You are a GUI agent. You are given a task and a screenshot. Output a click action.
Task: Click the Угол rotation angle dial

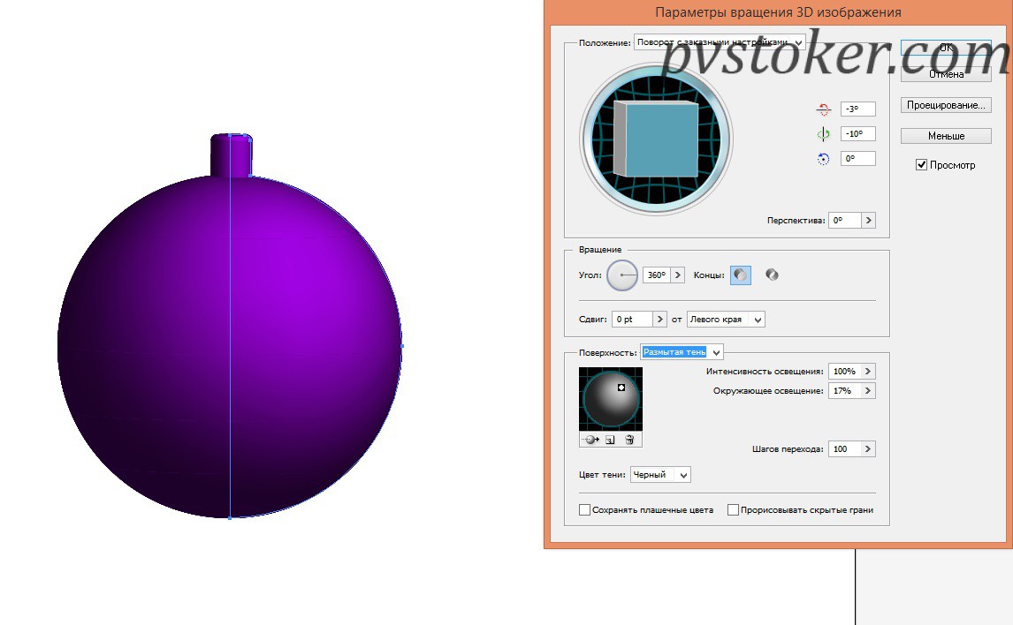(622, 275)
